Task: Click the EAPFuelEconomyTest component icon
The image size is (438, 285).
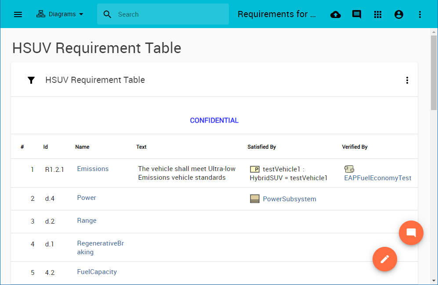Action: [x=349, y=169]
